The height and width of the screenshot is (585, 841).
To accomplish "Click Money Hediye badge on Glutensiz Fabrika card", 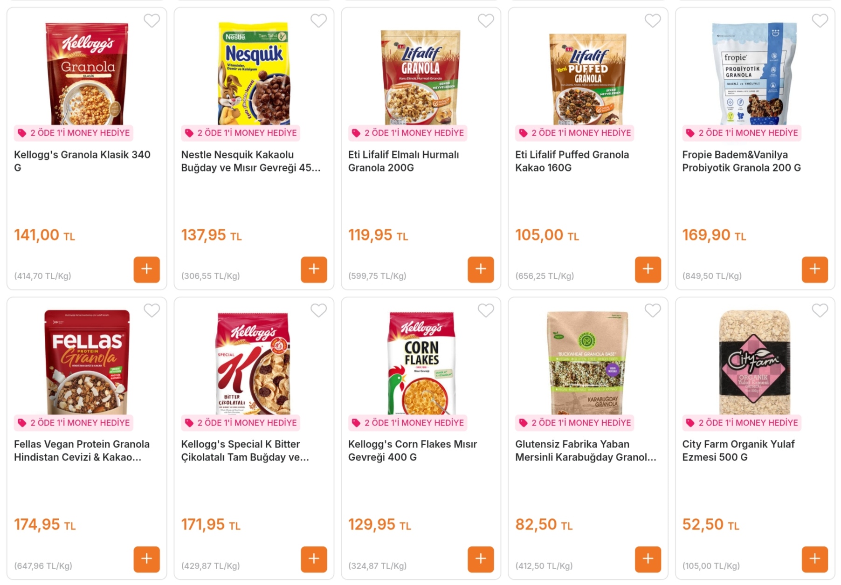I will pyautogui.click(x=574, y=423).
